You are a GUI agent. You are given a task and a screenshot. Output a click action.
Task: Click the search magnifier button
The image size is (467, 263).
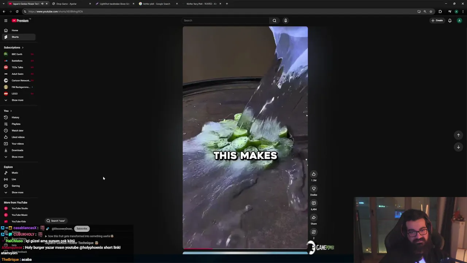(274, 20)
